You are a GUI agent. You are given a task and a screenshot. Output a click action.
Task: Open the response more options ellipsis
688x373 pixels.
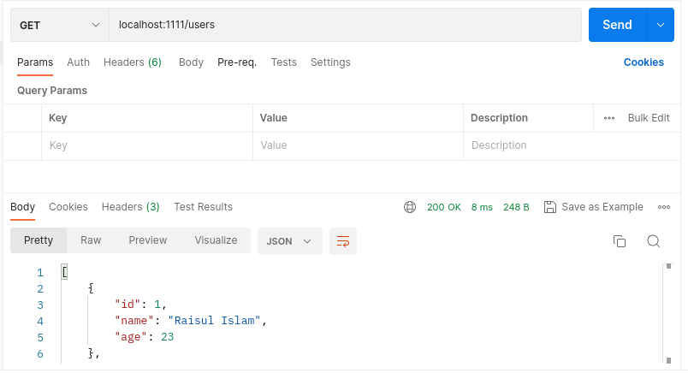pyautogui.click(x=664, y=207)
